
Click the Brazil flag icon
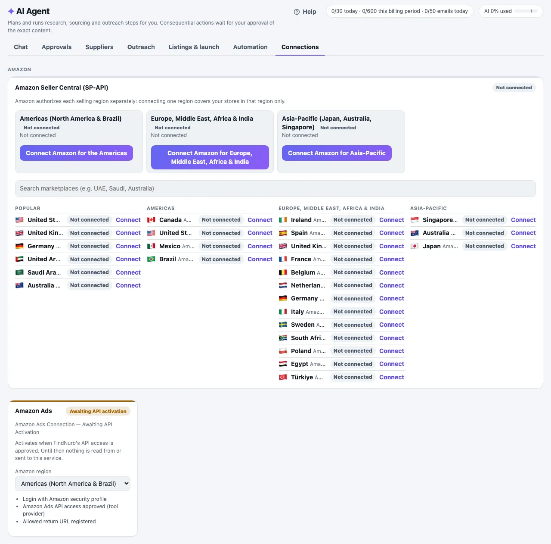click(x=151, y=259)
